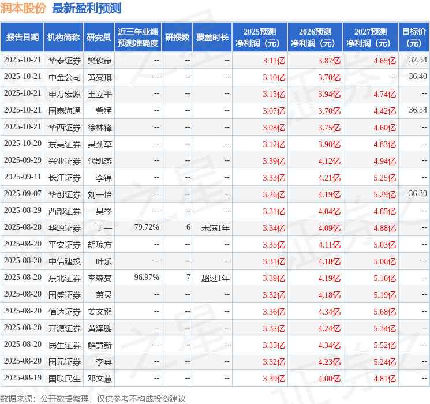430x404 pixels.
Task: Select target price 36.30 for 华创证券
Action: coord(418,194)
